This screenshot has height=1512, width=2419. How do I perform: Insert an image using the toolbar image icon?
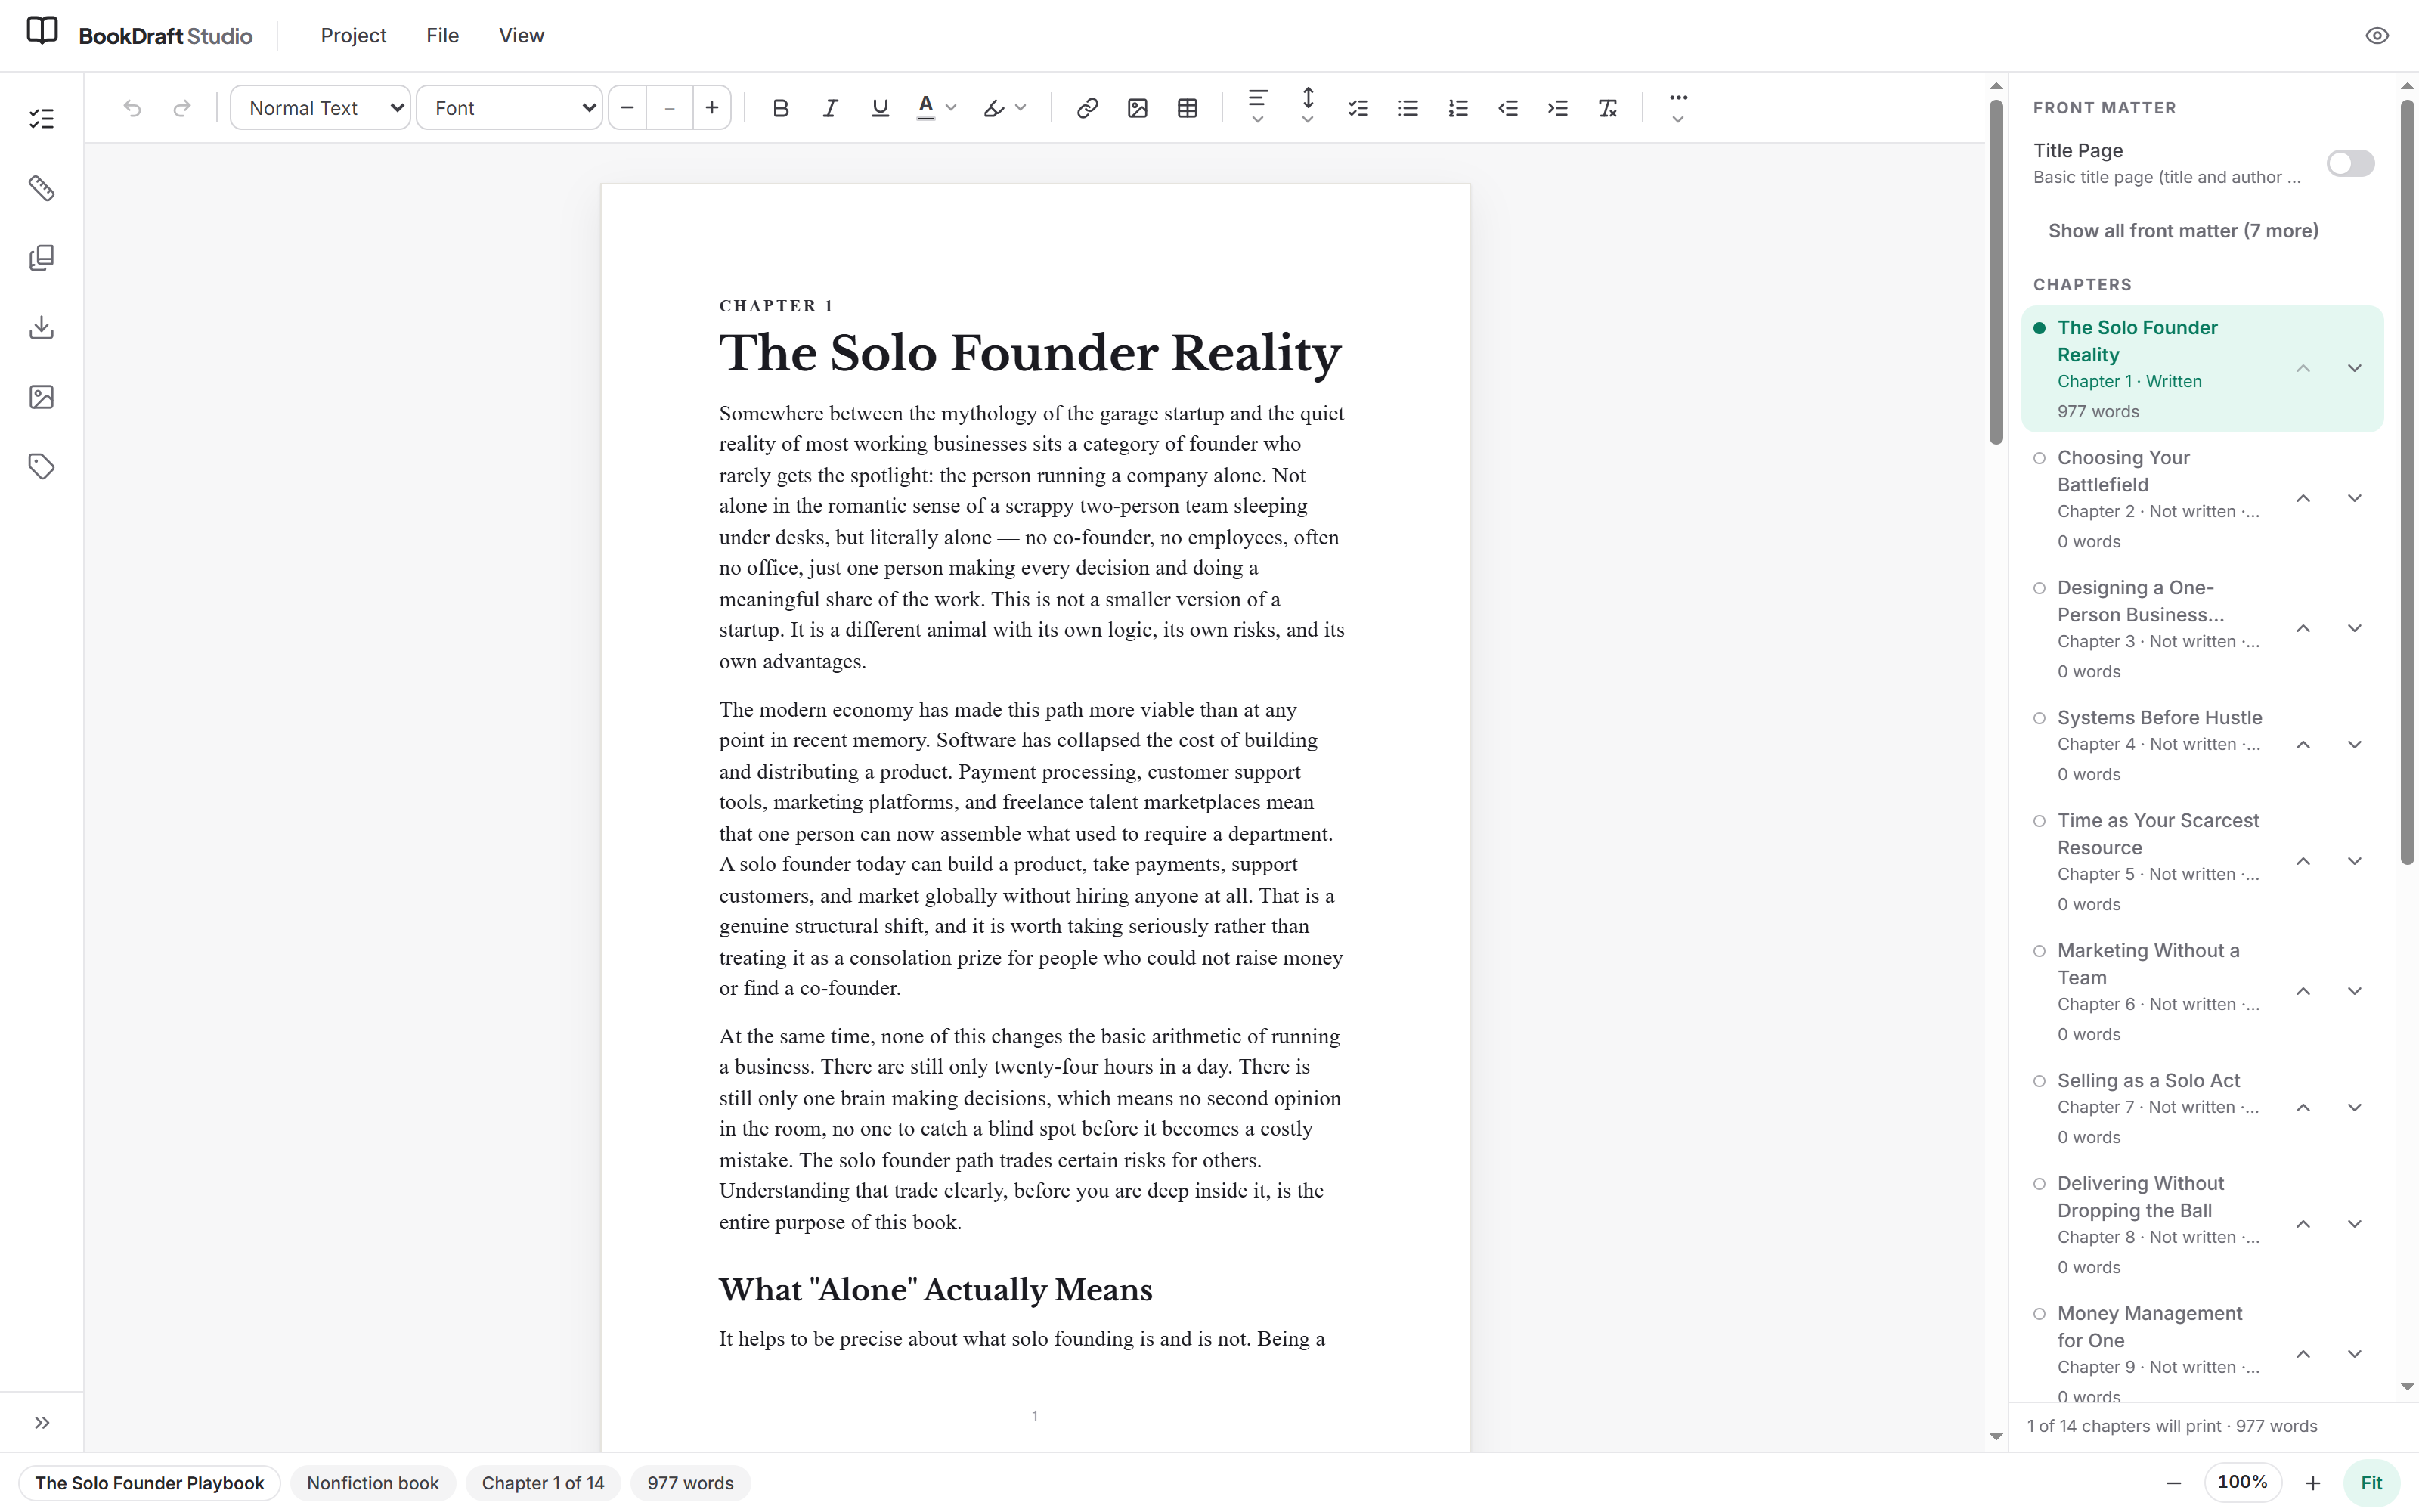[x=1138, y=108]
